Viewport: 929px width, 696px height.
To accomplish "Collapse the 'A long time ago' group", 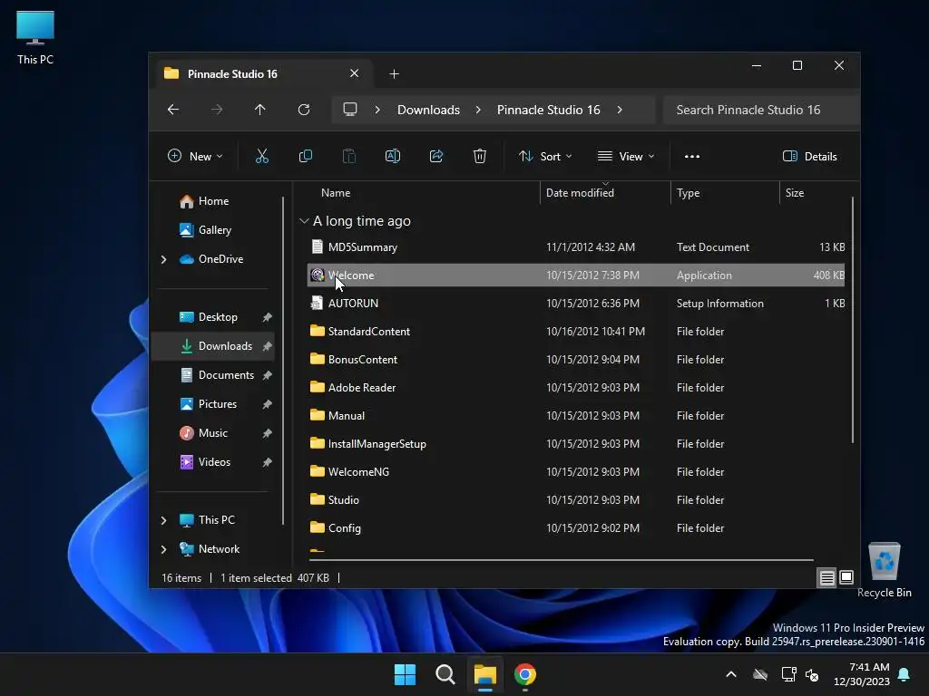I will (304, 221).
